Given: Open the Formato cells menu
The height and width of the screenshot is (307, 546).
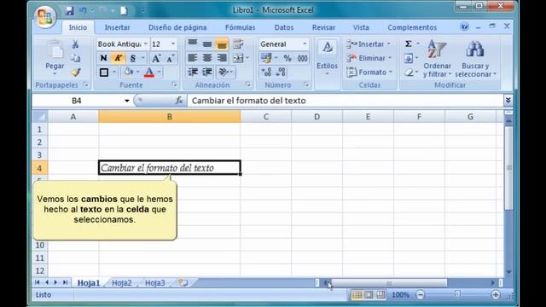Looking at the screenshot, I should coord(369,72).
